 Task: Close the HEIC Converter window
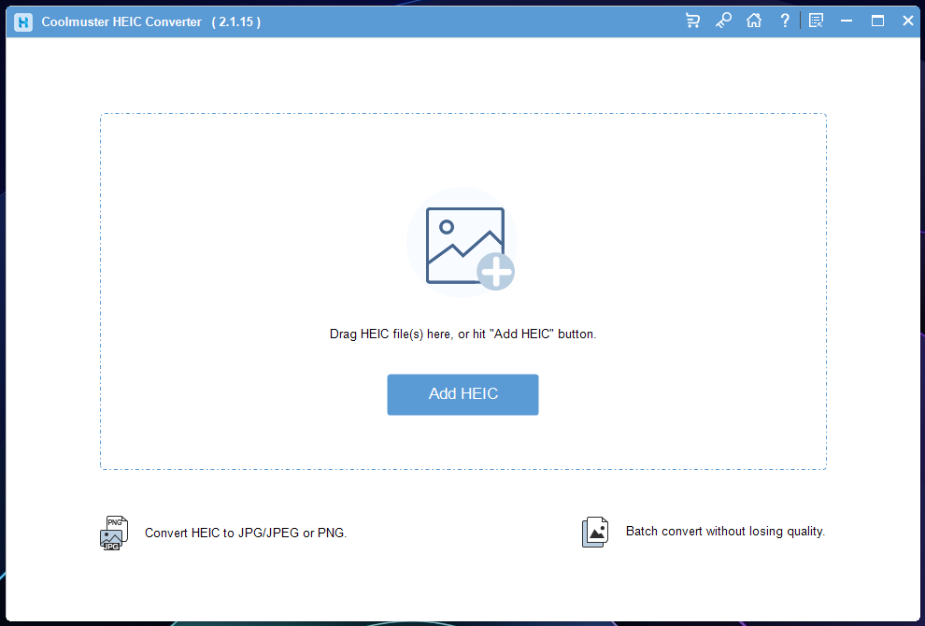click(x=907, y=21)
